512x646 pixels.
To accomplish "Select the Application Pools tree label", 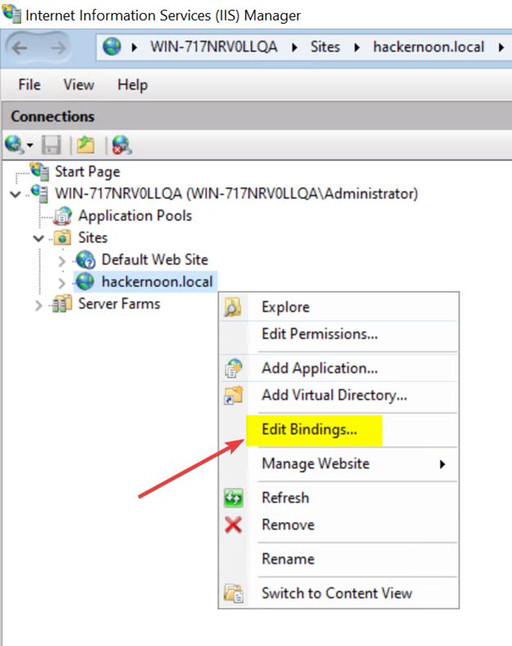I will tap(135, 216).
